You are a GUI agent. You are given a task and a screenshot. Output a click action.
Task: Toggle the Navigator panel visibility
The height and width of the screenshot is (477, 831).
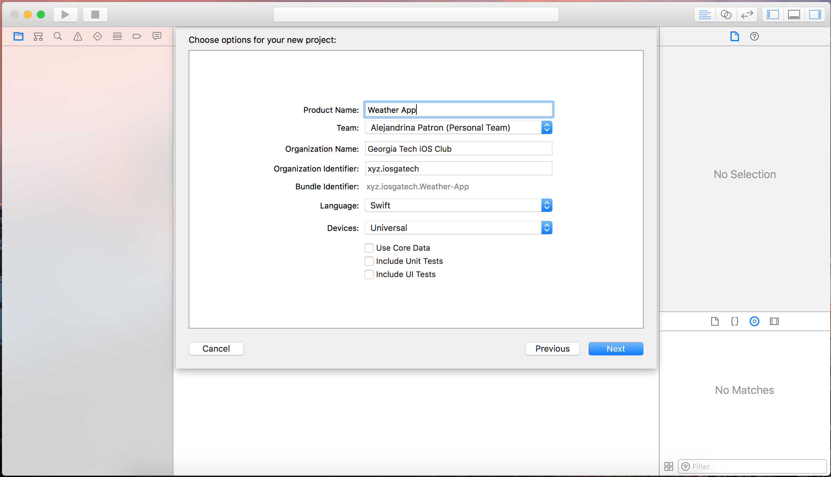[773, 15]
